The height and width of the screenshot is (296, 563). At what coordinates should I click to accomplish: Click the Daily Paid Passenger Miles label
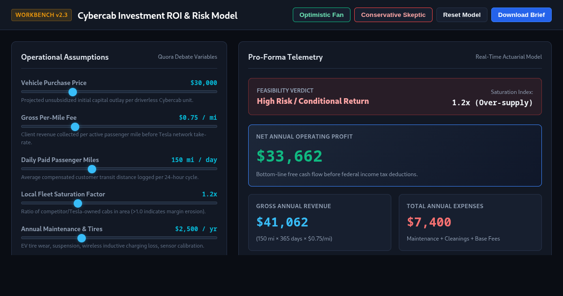60,160
